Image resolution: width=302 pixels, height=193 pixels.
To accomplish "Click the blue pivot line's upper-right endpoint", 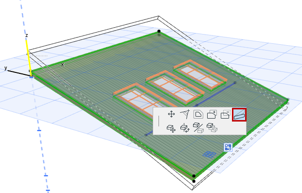I will pyautogui.click(x=235, y=83).
